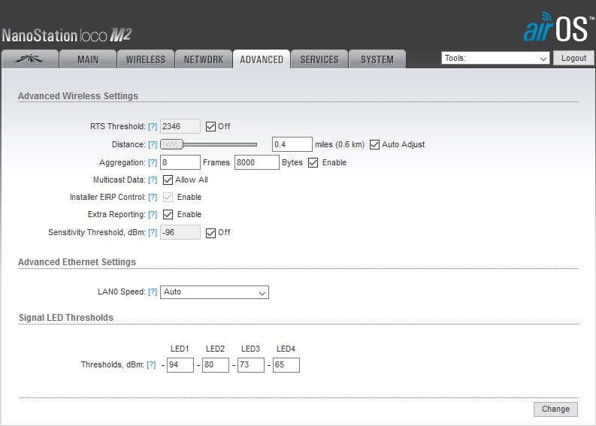Click the airOS logo
596x426 pixels.
[x=555, y=27]
